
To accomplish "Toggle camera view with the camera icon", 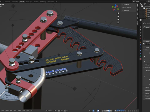I will pyautogui.click(x=118, y=20).
